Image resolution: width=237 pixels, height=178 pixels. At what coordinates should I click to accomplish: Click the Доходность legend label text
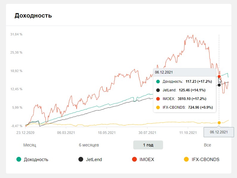[36, 160]
